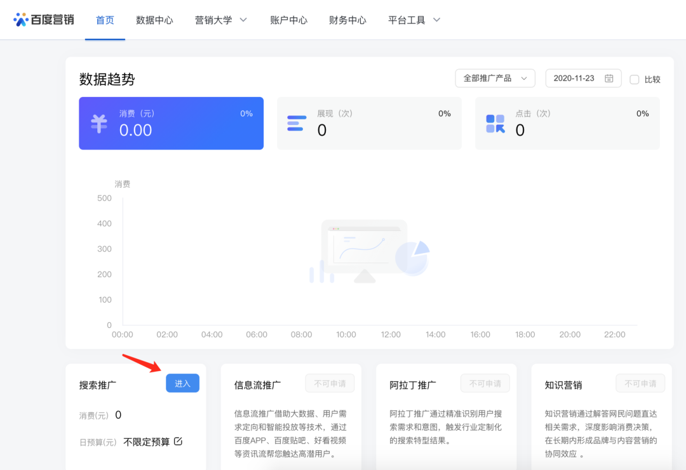Click the 阿拉丁推广 card title
The height and width of the screenshot is (470, 686).
[x=413, y=385]
